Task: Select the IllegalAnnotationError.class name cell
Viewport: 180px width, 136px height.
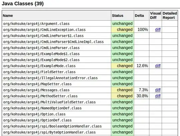Action: coord(56,78)
